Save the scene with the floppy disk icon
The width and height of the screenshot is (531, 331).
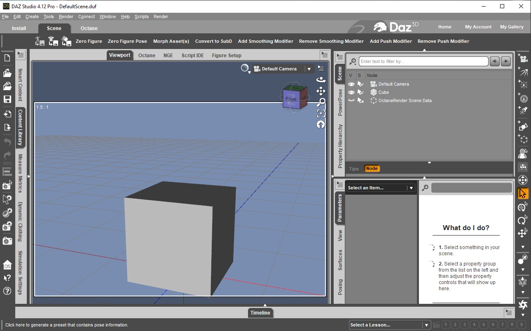[x=7, y=99]
